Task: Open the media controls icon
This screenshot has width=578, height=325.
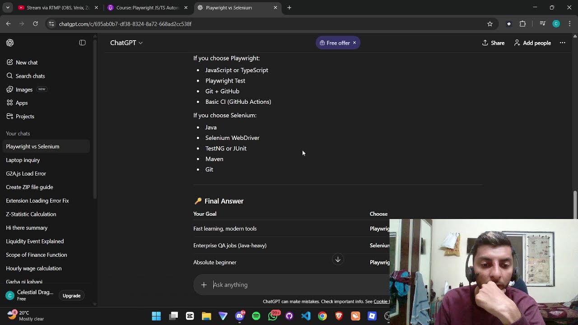Action: (x=543, y=24)
